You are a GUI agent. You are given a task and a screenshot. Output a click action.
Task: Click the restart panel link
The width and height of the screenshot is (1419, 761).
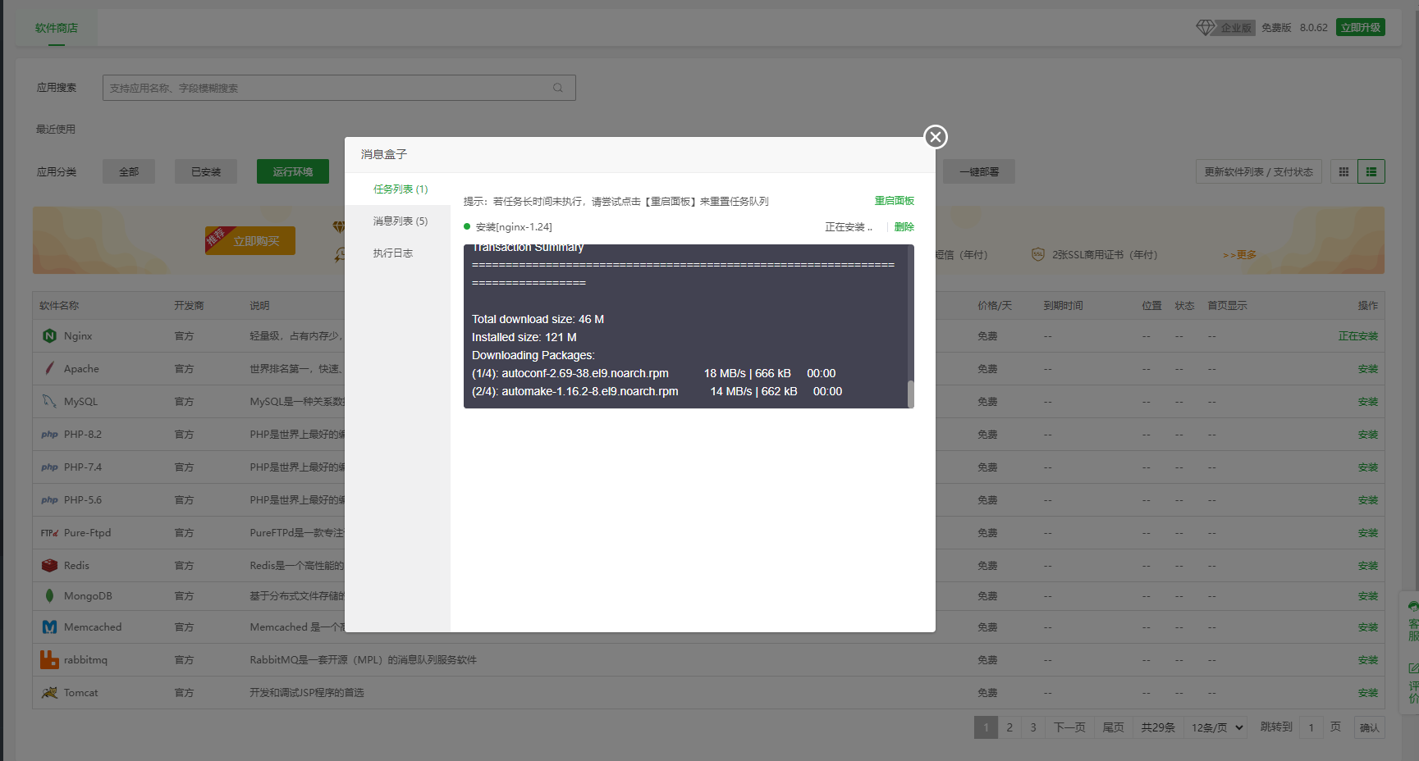pos(894,201)
